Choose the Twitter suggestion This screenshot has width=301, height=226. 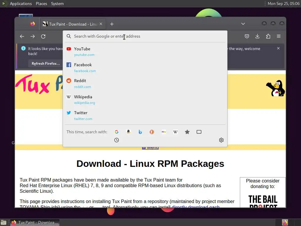[x=145, y=115]
